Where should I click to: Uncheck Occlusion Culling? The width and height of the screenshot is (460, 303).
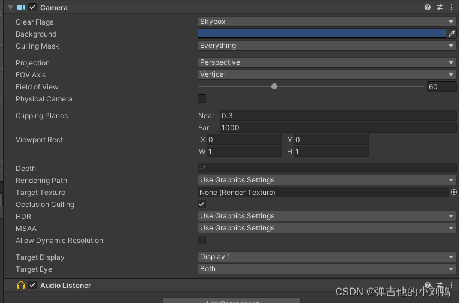(x=202, y=204)
